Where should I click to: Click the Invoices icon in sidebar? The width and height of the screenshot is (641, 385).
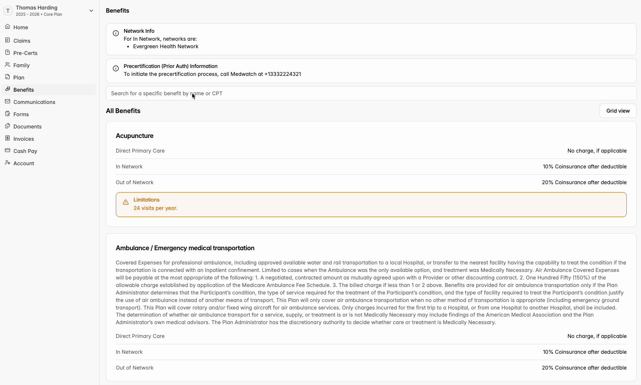tap(8, 138)
